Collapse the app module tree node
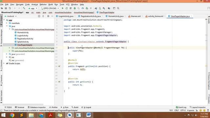The height and width of the screenshot is (118, 210). 4,20
